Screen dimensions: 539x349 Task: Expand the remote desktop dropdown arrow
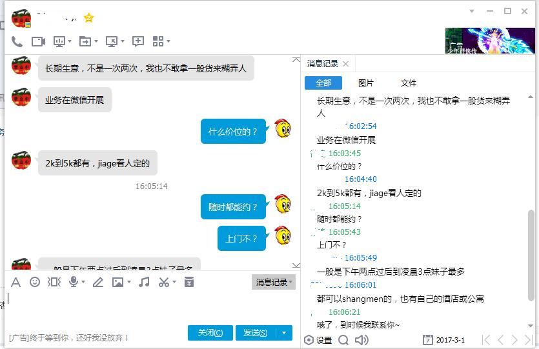tap(123, 41)
